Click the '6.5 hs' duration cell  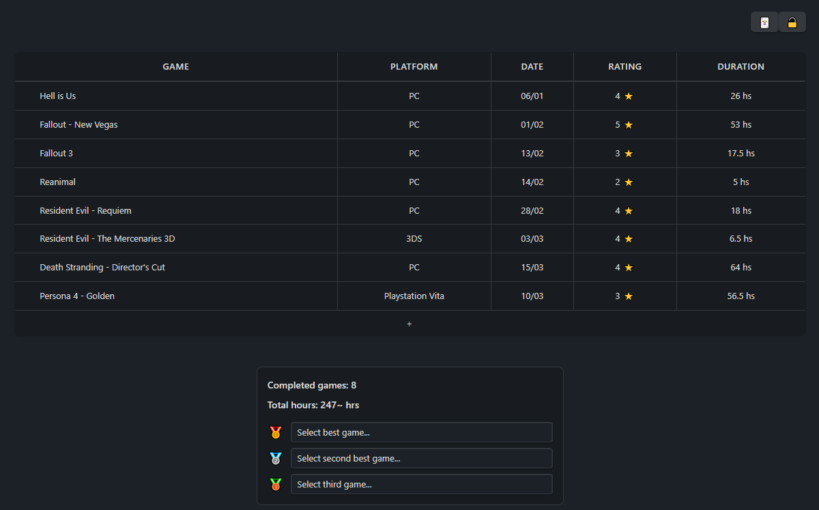[x=741, y=239]
